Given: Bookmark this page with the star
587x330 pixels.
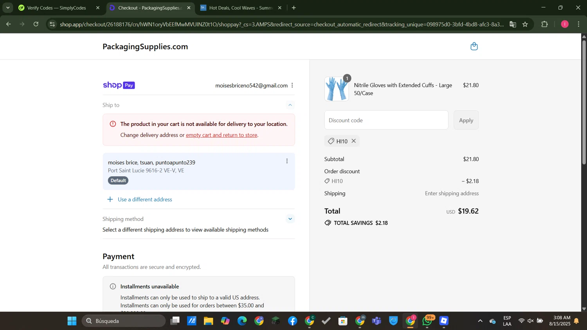Looking at the screenshot, I should [x=525, y=24].
